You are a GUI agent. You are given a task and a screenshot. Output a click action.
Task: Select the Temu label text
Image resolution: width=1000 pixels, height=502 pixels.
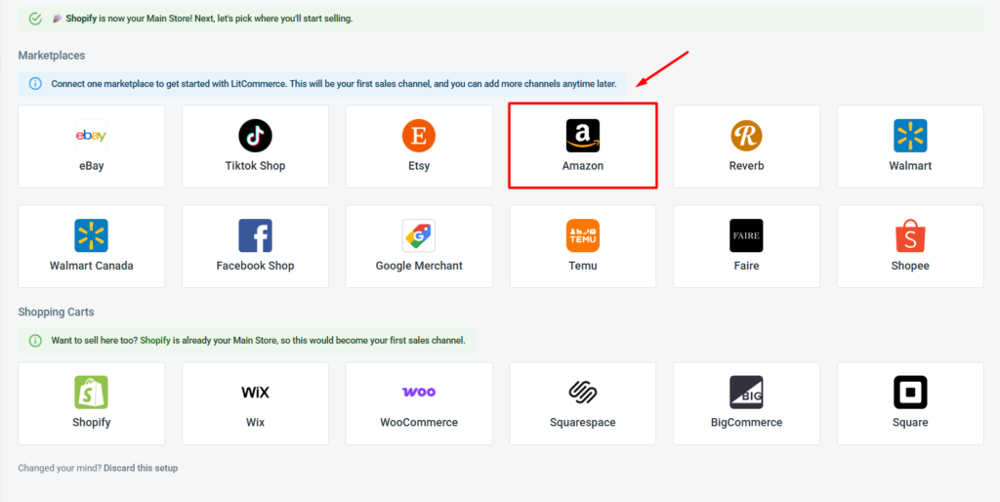tap(583, 266)
